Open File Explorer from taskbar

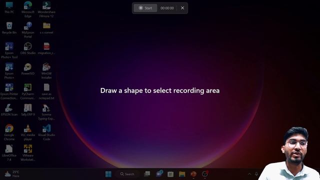(182, 174)
